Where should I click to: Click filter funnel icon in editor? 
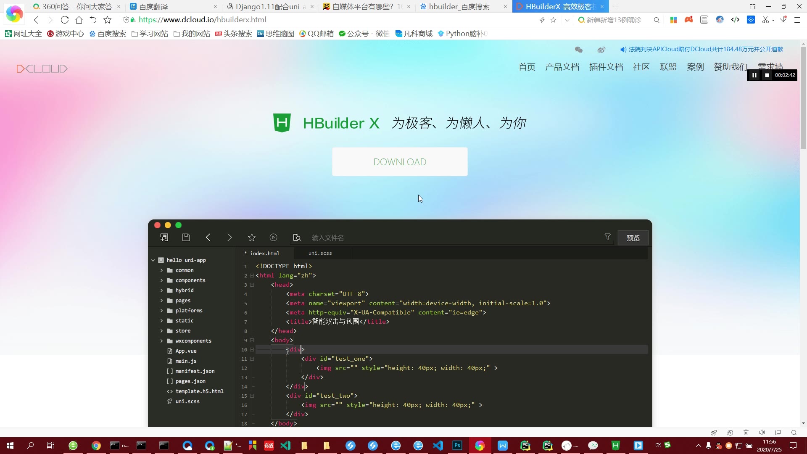tap(607, 237)
